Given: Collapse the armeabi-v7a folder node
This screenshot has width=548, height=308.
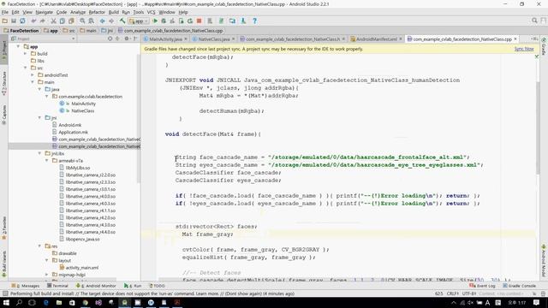Looking at the screenshot, I should [x=46, y=161].
